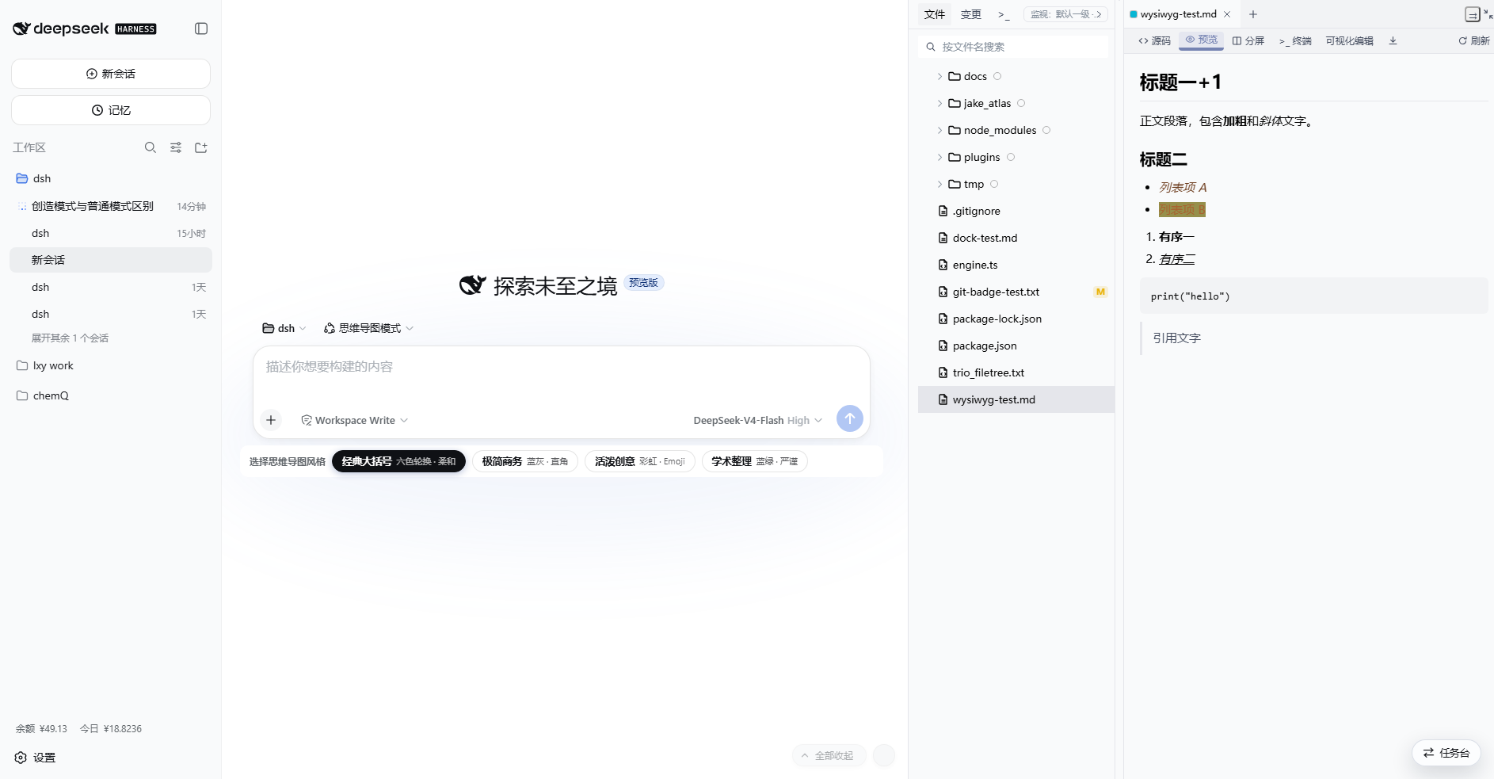This screenshot has height=779, width=1494.
Task: Open the package-lock.json file
Action: [1016, 319]
